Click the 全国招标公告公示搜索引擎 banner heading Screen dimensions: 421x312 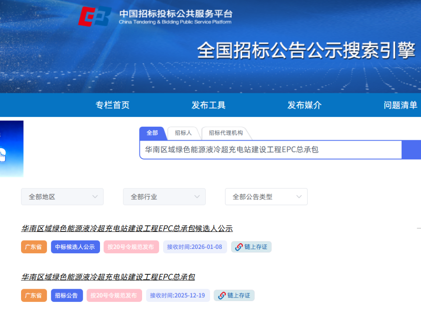[x=307, y=50]
